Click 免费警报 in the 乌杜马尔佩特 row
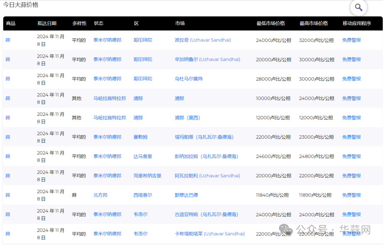 point(351,79)
